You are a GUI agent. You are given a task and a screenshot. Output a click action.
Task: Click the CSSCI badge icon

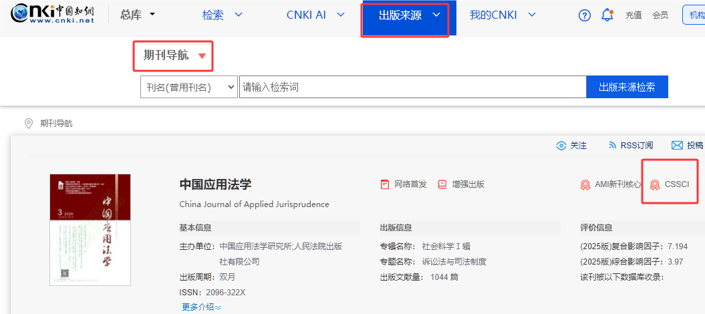(x=655, y=184)
